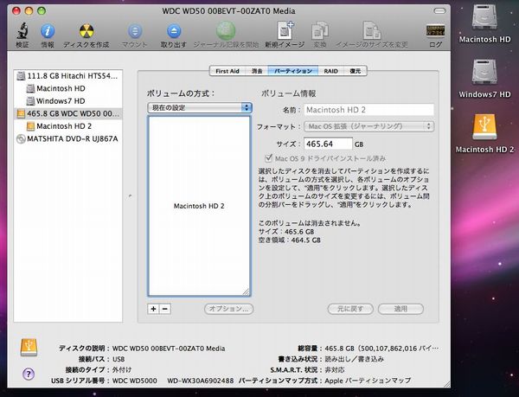
Task: Open the volume scheme dropdown (現在の設定)
Action: pyautogui.click(x=200, y=108)
